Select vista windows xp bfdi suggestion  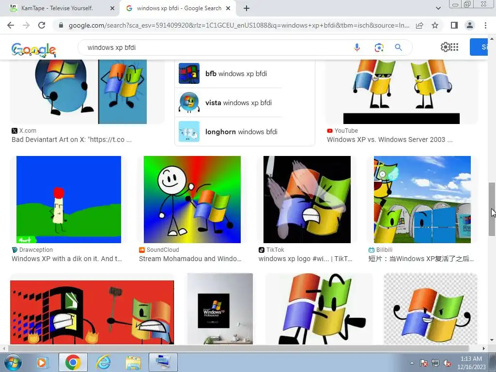228,103
